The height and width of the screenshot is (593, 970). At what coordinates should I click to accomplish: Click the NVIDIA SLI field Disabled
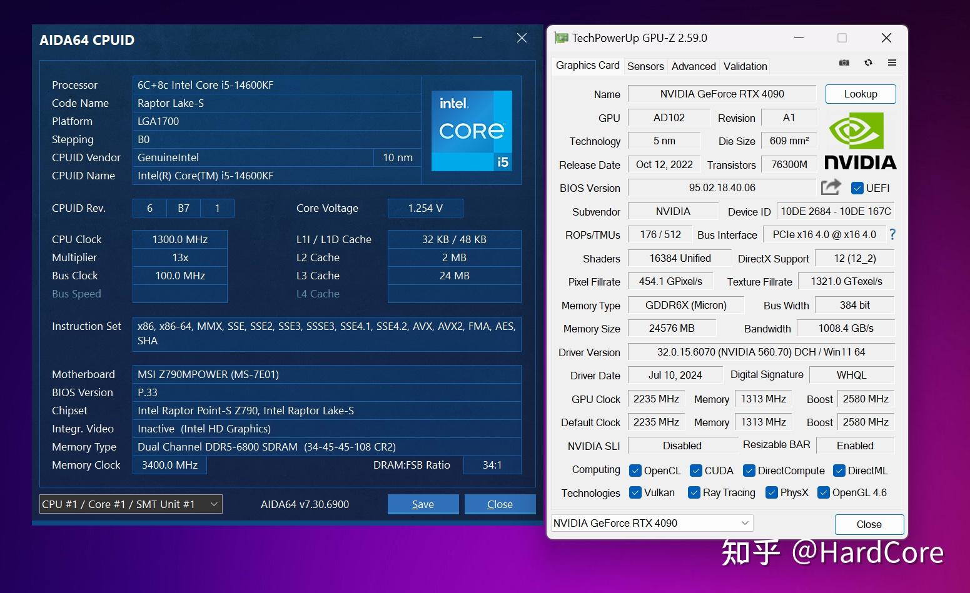click(x=682, y=446)
